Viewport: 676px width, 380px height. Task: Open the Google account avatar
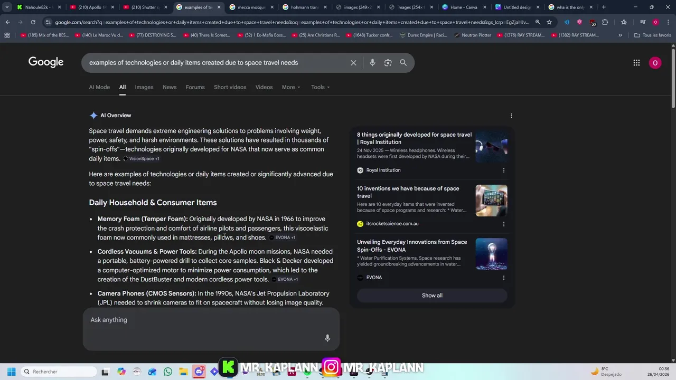pyautogui.click(x=655, y=63)
